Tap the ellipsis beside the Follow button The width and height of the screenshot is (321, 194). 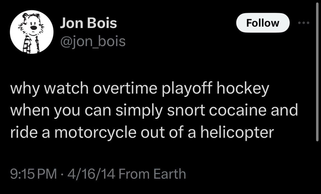pos(304,23)
